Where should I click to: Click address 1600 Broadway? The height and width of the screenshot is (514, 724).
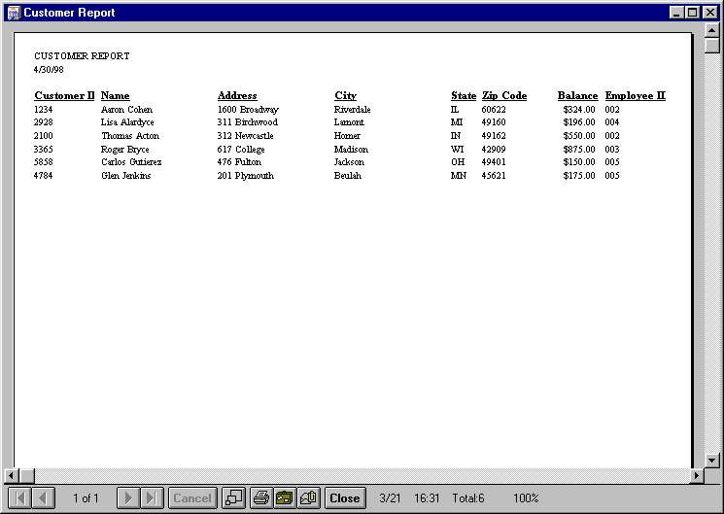click(x=248, y=110)
